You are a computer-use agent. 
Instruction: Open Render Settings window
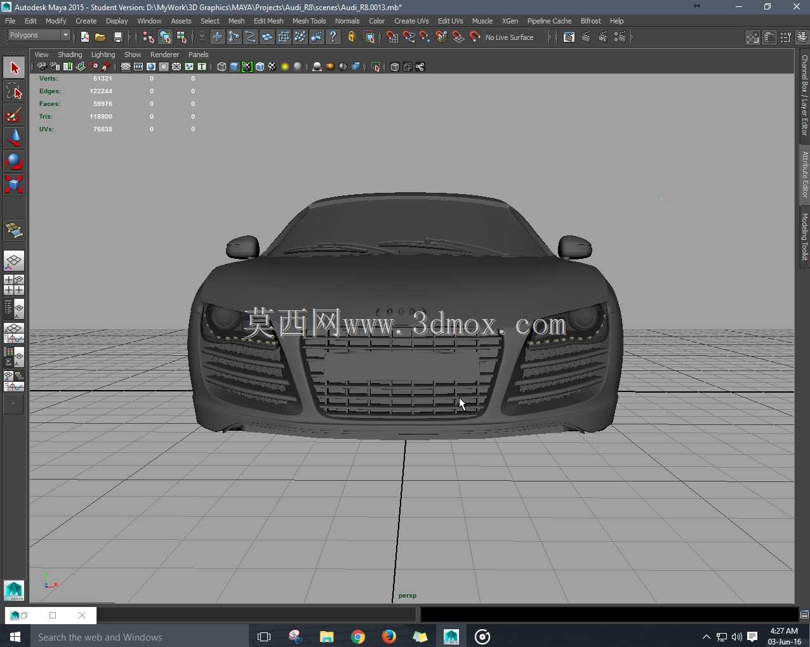620,37
